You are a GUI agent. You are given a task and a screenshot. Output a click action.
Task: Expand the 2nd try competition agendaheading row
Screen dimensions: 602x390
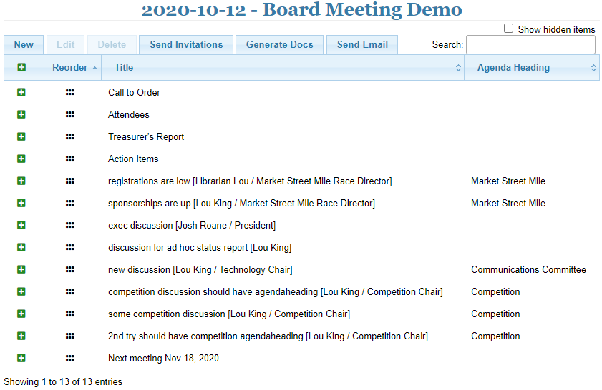[21, 336]
